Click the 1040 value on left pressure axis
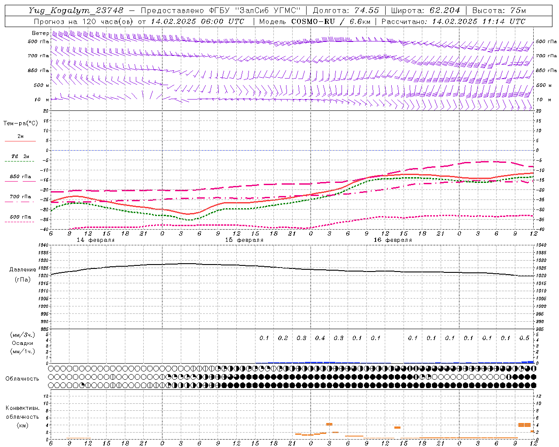Viewport: 559px width, 447px height. pyautogui.click(x=44, y=245)
